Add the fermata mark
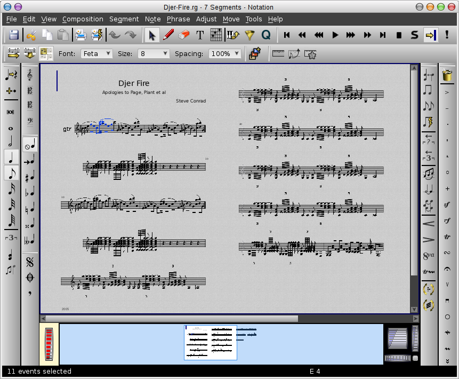 tap(447, 269)
